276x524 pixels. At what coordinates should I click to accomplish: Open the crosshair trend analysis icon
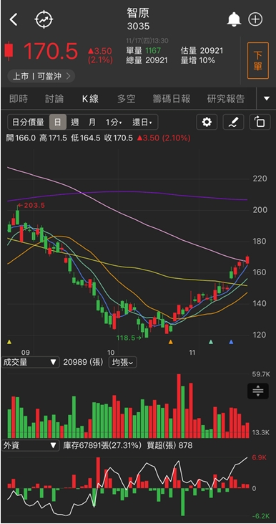(44, 19)
